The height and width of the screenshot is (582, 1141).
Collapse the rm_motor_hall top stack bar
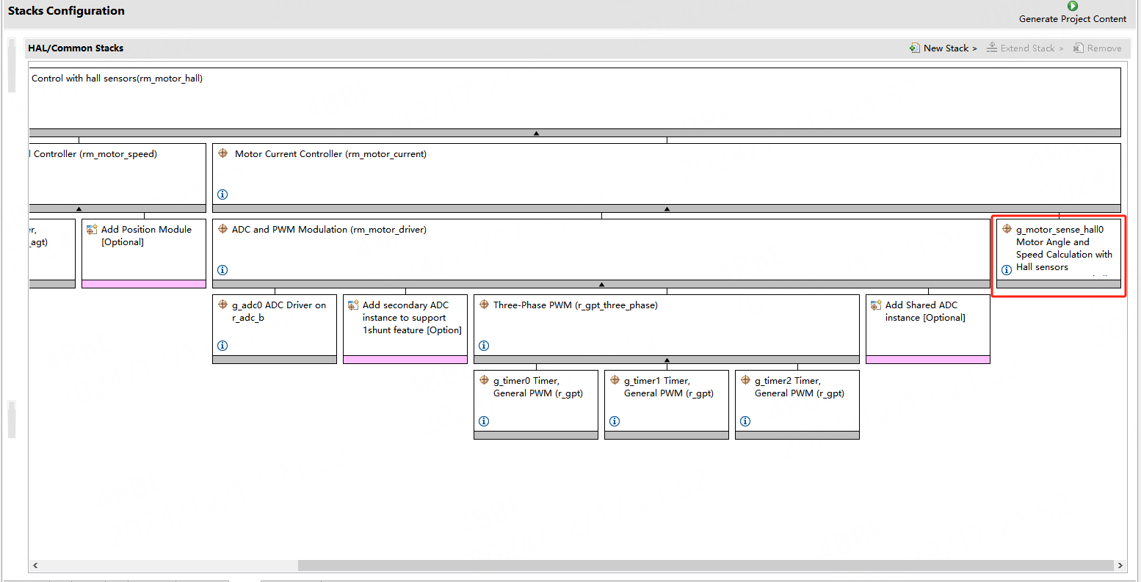tap(536, 134)
